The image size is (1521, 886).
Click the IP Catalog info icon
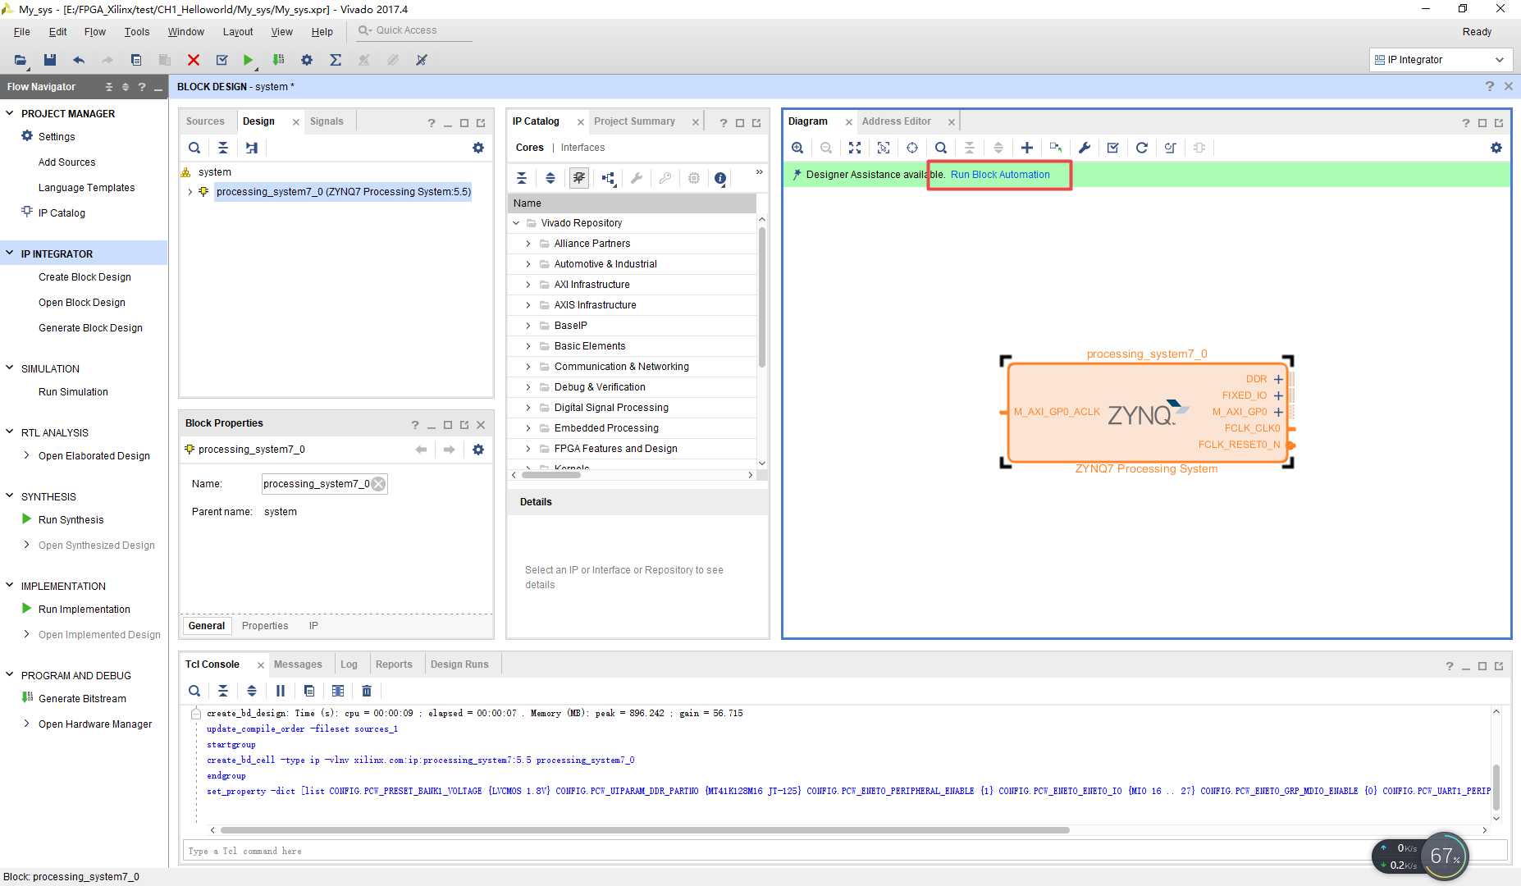tap(720, 178)
